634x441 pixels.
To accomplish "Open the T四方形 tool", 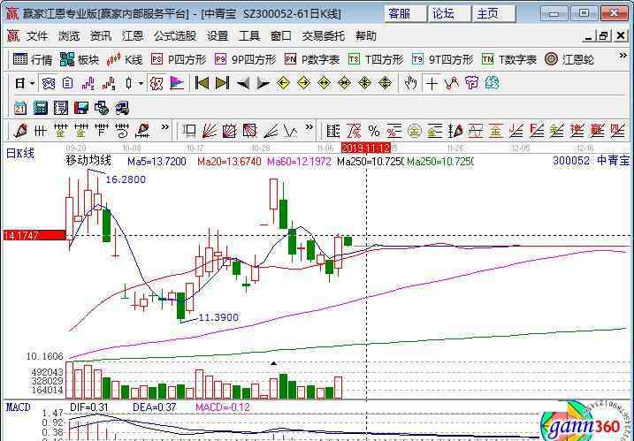I will 376,60.
